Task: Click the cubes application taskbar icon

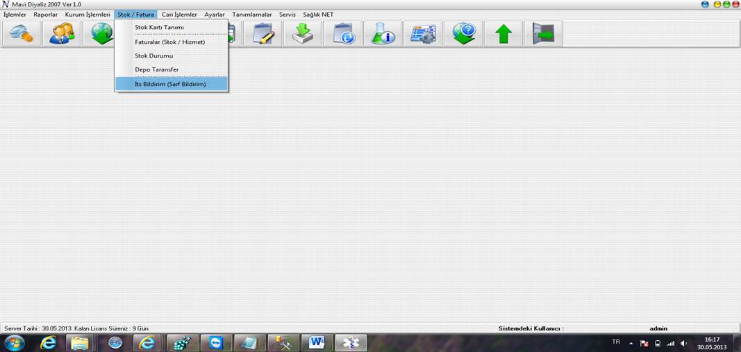Action: (x=183, y=343)
